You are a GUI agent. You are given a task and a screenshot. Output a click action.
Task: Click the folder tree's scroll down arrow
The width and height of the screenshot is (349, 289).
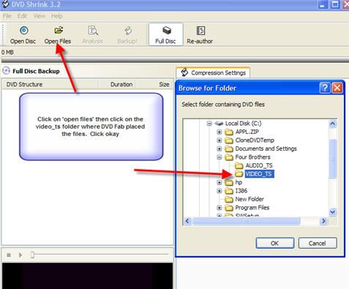tap(333, 212)
